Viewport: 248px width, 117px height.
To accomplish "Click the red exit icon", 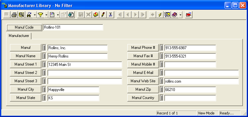I will pyautogui.click(x=189, y=15).
